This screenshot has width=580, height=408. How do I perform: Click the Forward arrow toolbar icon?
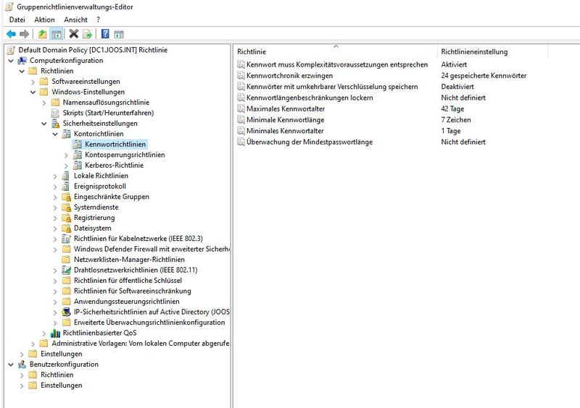click(24, 34)
